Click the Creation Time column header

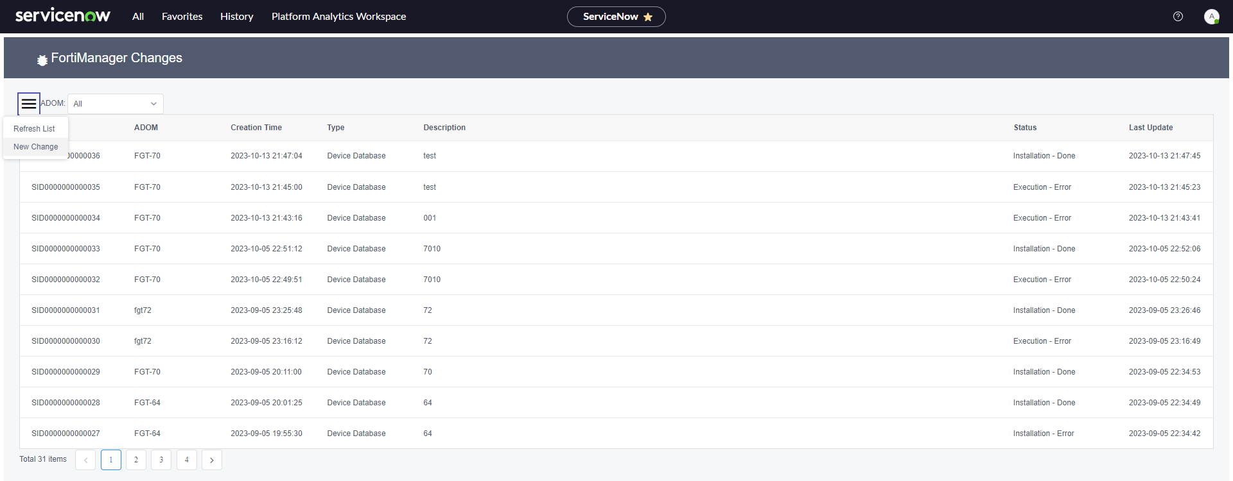(x=256, y=128)
